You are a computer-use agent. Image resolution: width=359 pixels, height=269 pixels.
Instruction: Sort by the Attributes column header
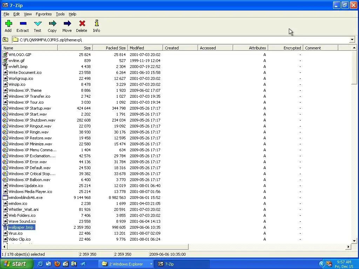pos(250,48)
